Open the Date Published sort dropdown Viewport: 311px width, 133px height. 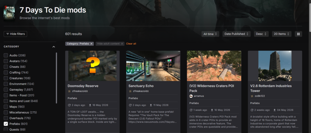[236, 34]
